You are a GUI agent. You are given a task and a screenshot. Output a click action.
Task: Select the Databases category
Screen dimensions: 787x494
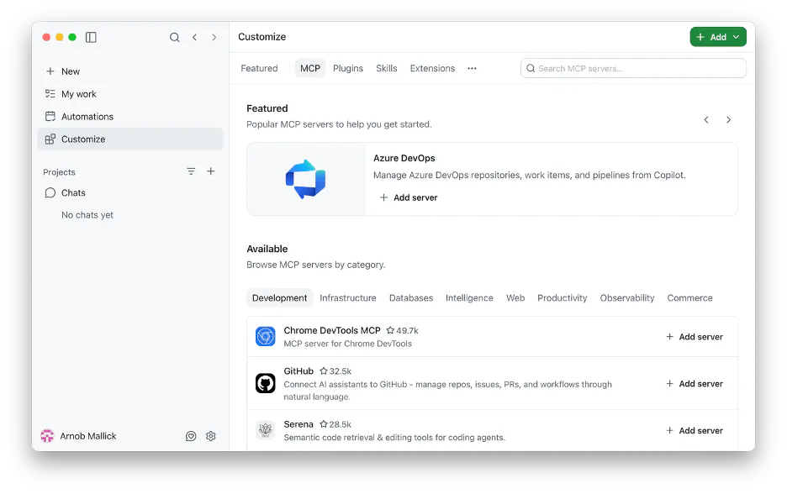click(x=411, y=298)
